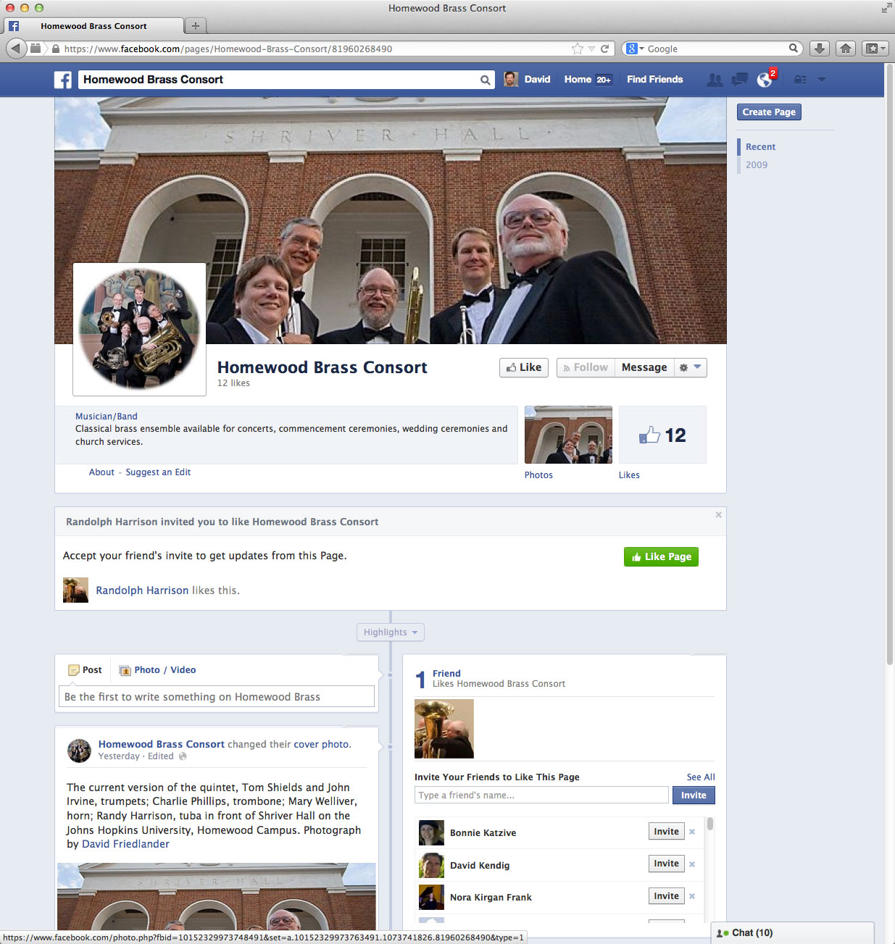Open the friend requests icon
This screenshot has width=895, height=944.
click(x=715, y=80)
